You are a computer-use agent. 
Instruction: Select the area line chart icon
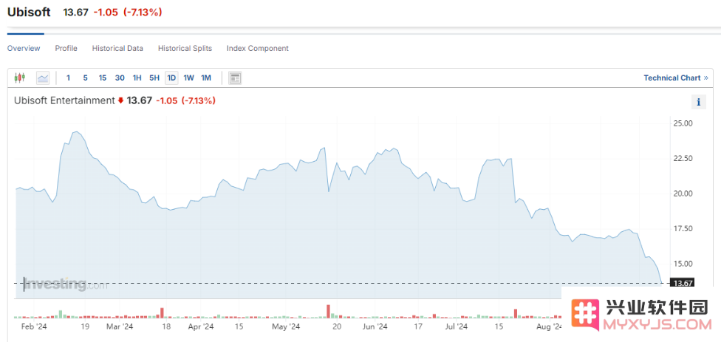pyautogui.click(x=43, y=78)
